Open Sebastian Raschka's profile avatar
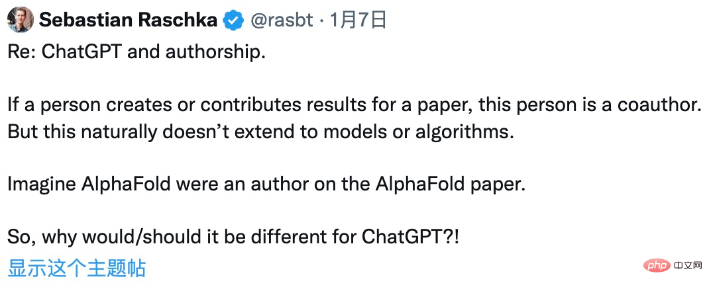 [x=21, y=20]
